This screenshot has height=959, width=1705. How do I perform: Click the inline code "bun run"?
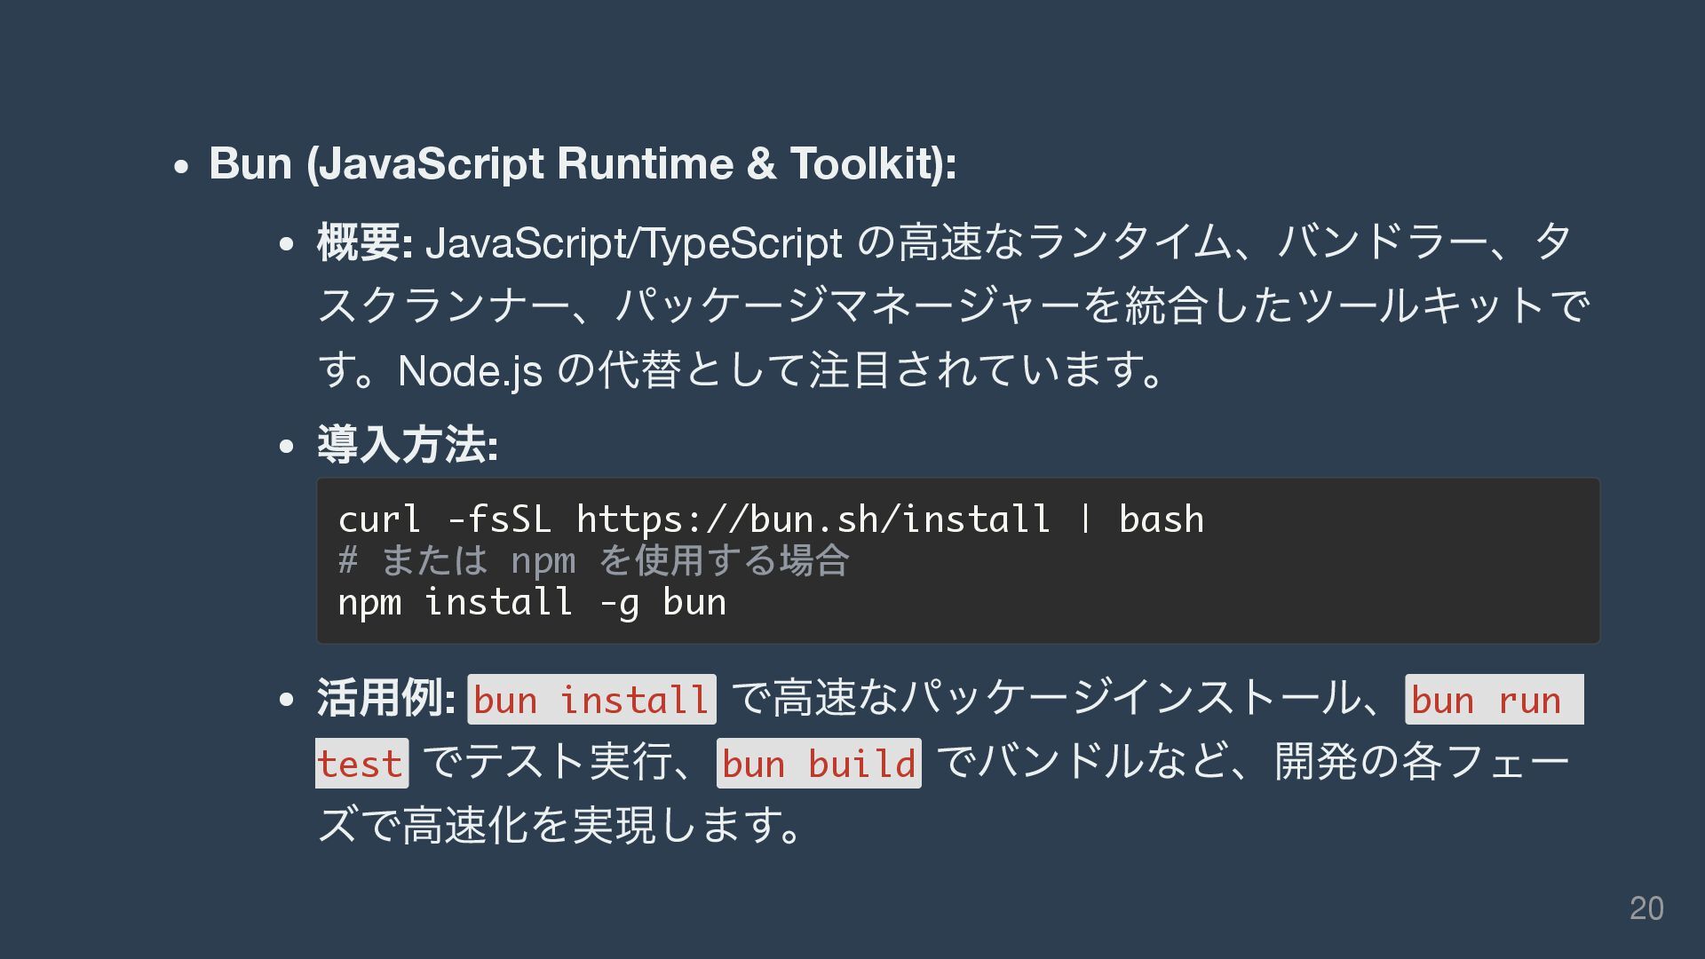pos(1494,700)
